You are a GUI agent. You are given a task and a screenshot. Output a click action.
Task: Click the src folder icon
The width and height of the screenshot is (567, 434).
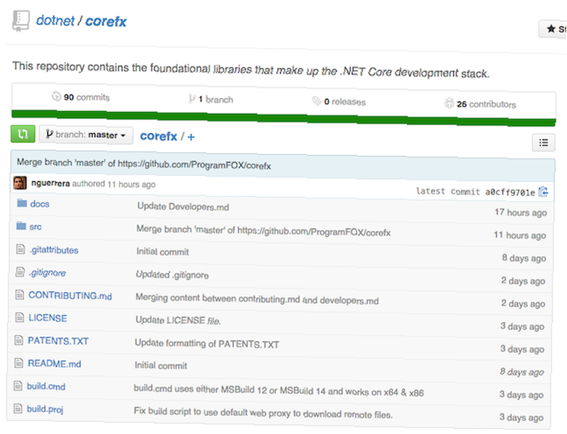tap(22, 226)
